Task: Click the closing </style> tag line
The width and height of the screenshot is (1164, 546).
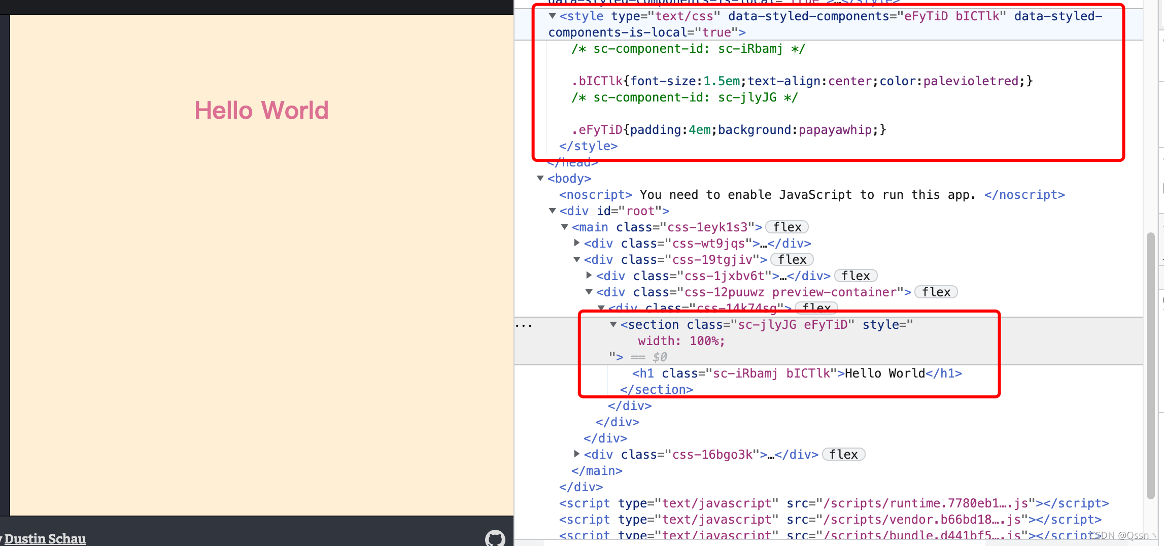Action: coord(589,146)
